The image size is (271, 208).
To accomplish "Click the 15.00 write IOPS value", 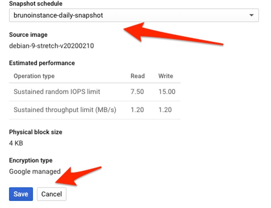I will [x=167, y=92].
